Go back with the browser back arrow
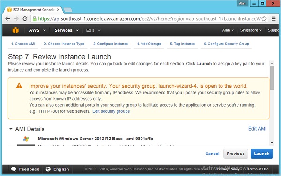 click(7, 19)
